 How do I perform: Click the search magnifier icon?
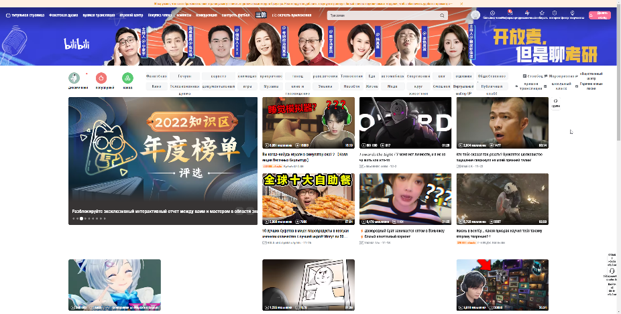tap(442, 15)
